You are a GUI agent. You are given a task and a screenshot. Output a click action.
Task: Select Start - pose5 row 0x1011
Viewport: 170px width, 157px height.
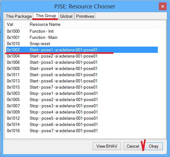tap(82, 75)
